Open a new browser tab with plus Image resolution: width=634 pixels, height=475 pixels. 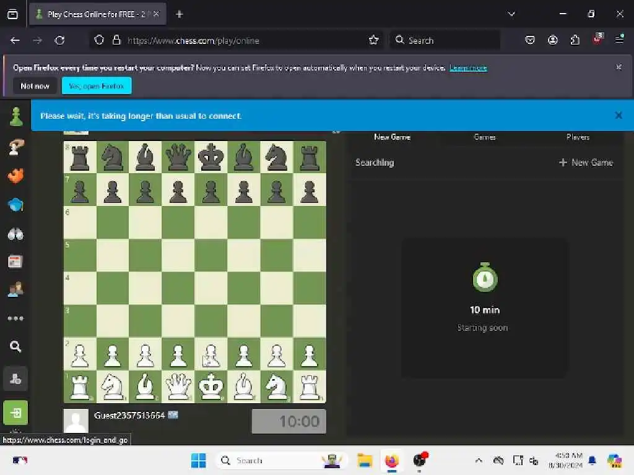180,15
